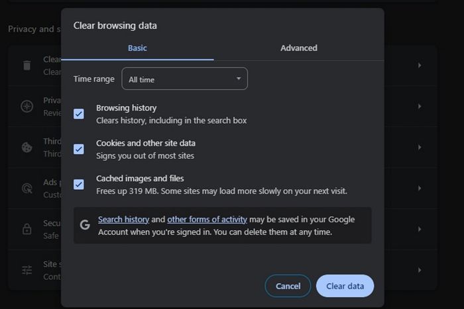
Task: Uncheck Cookies and other site data
Action: [79, 149]
